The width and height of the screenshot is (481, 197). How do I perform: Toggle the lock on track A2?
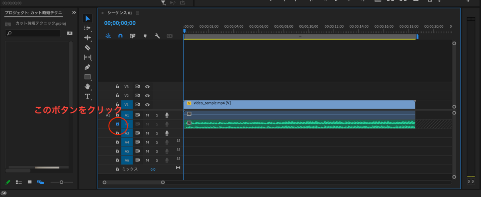pos(117,124)
